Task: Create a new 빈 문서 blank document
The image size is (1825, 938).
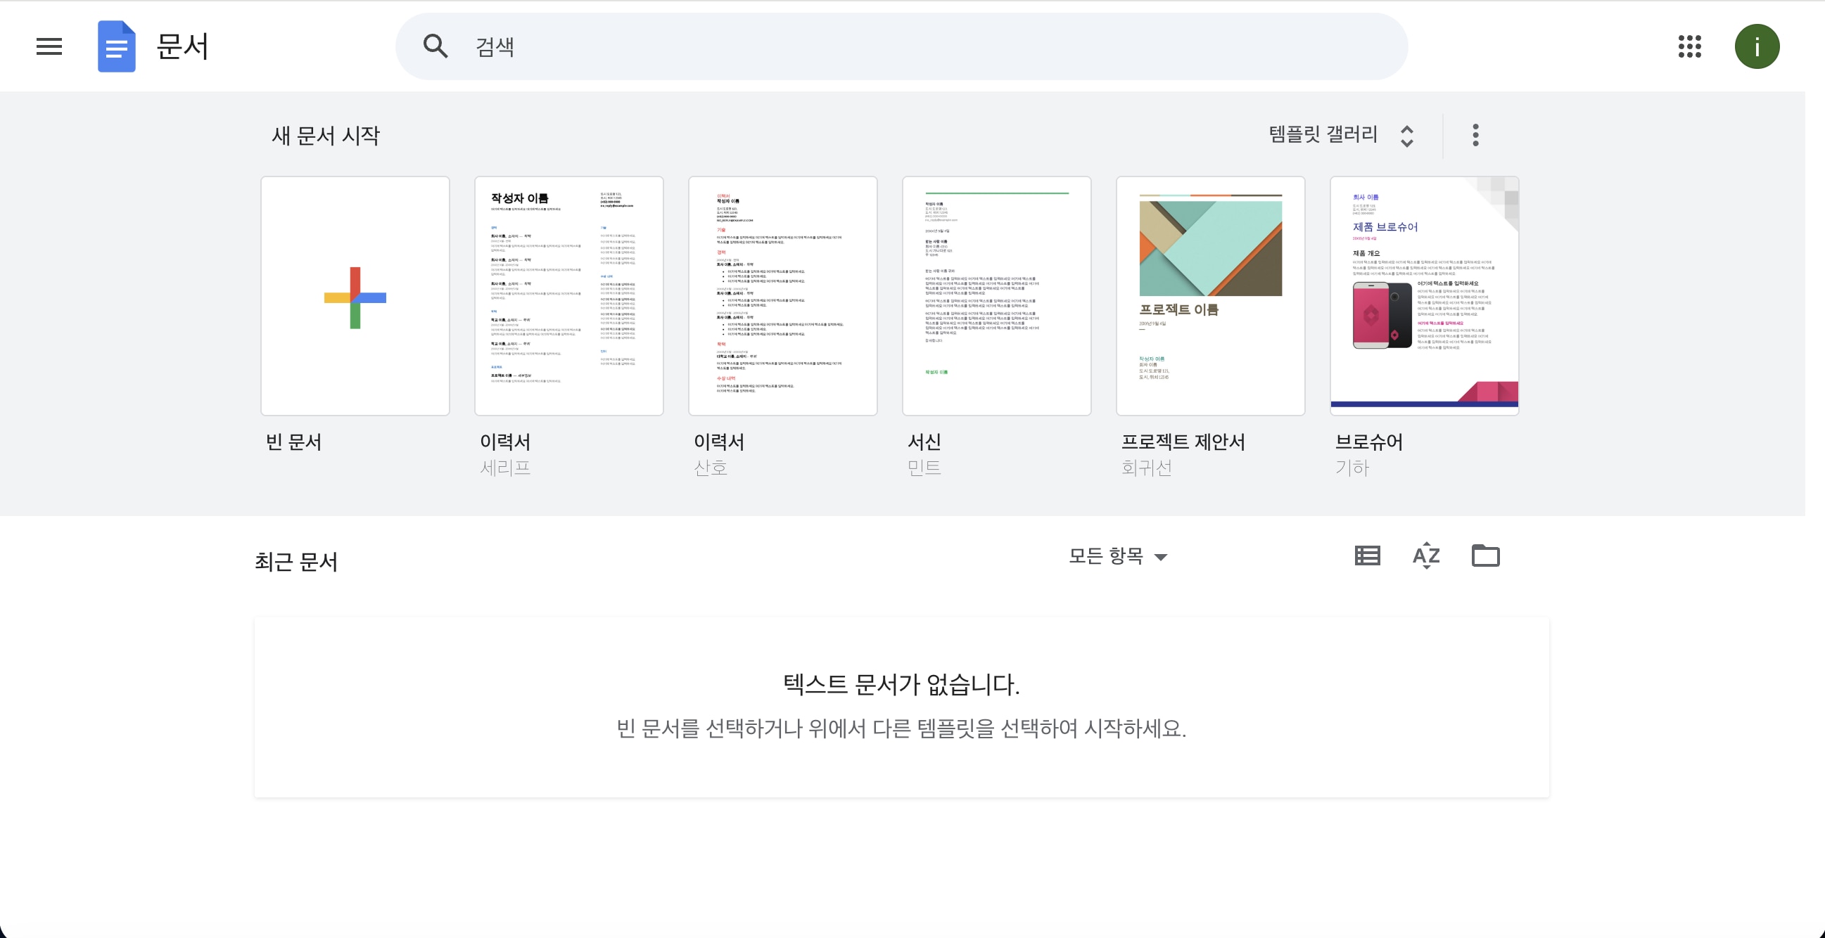Action: coord(355,296)
